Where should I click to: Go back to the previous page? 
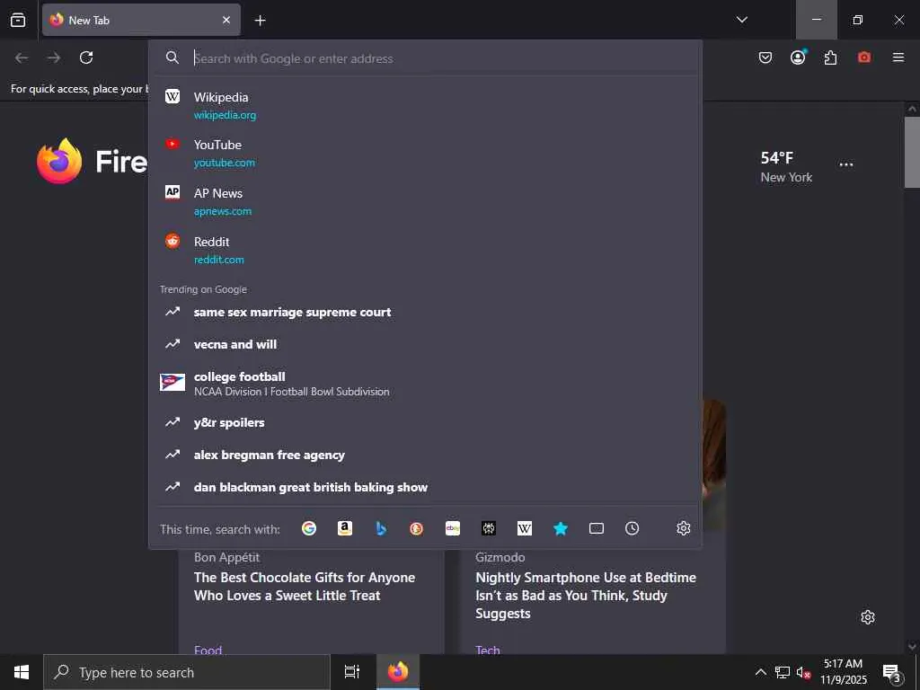pyautogui.click(x=22, y=57)
